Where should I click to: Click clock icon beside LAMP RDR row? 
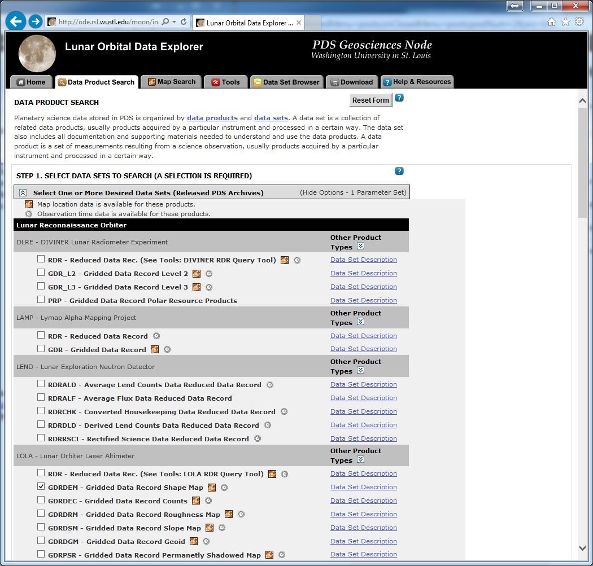[156, 336]
